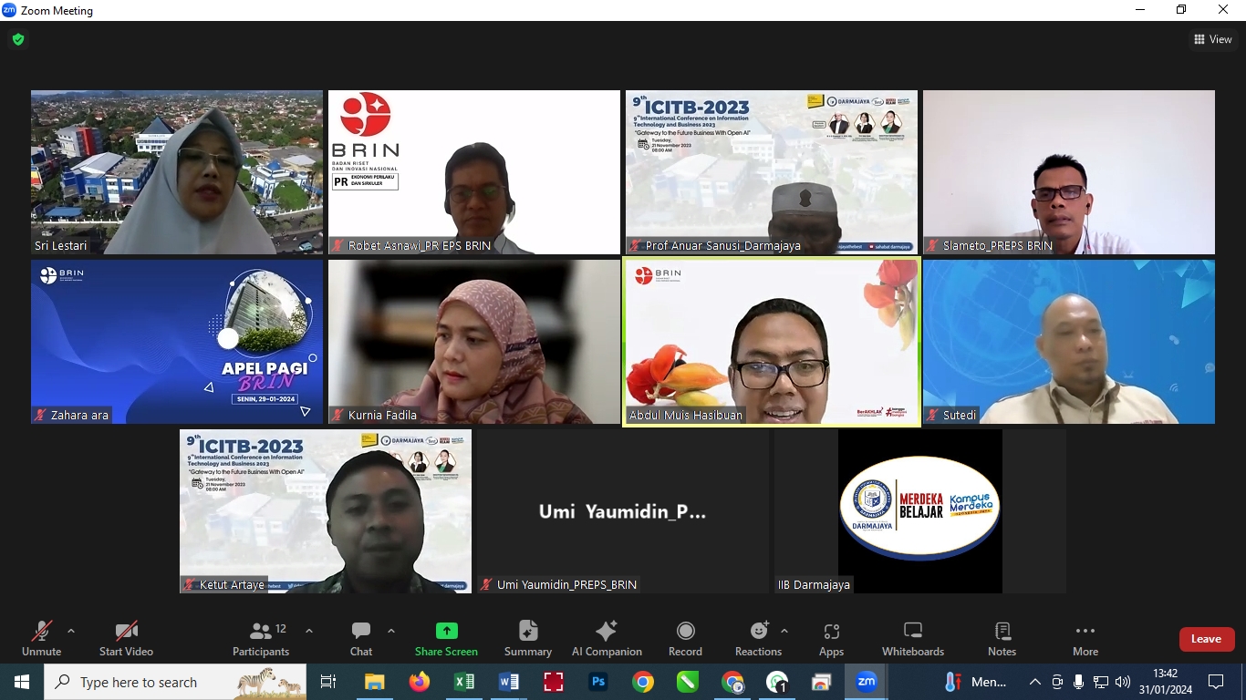The height and width of the screenshot is (700, 1246).
Task: Expand the arrow next to Participants
Action: [308, 631]
